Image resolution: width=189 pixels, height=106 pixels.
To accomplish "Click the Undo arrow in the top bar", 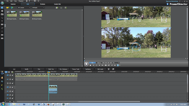I will [30, 1].
